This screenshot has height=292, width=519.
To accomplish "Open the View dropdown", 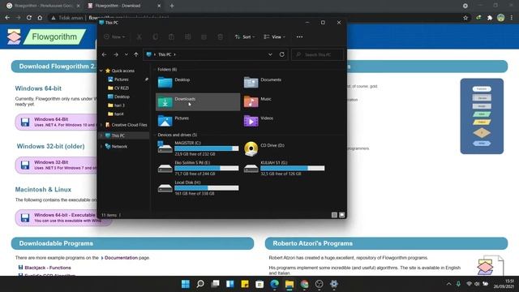I will tap(274, 37).
